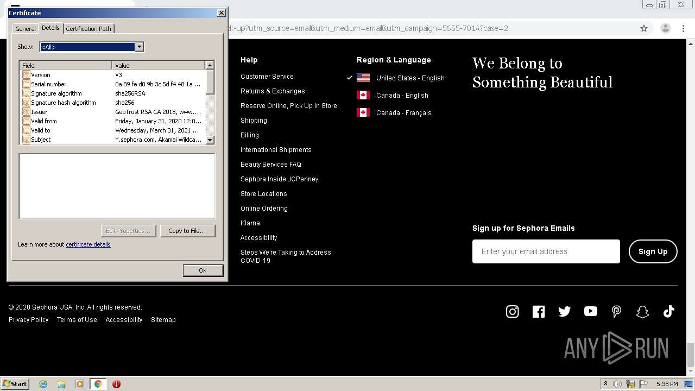Open Sephora's Twitter page icon

[565, 311]
